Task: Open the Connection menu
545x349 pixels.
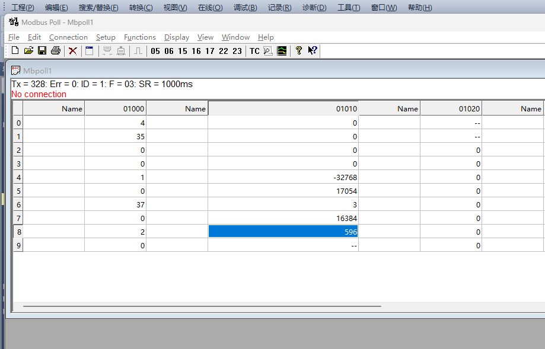Action: (x=68, y=37)
